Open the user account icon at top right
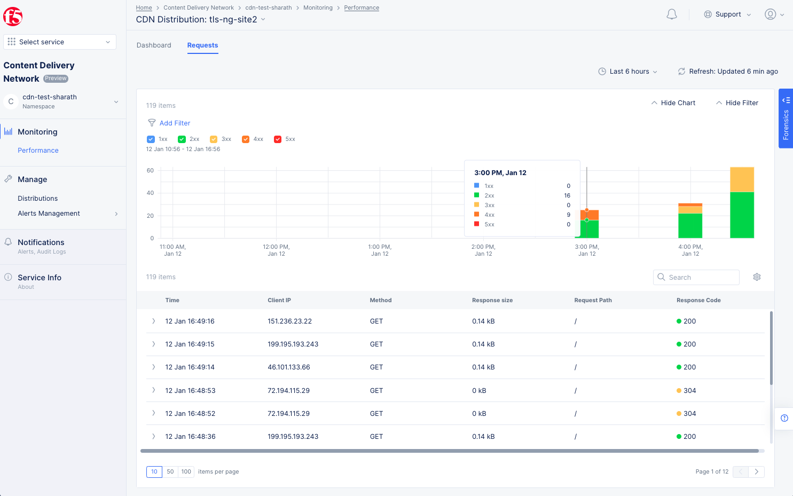 (771, 14)
